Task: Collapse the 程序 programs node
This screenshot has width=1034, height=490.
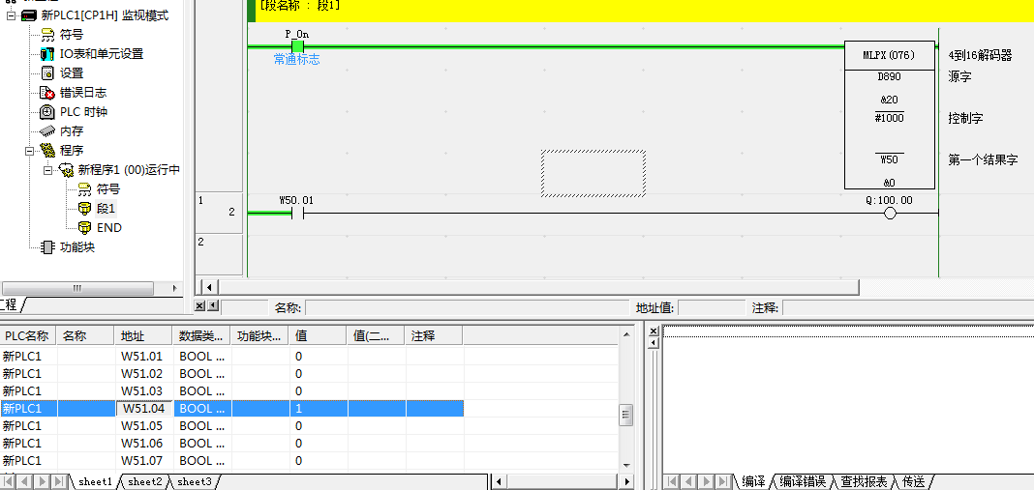Action: (x=30, y=151)
